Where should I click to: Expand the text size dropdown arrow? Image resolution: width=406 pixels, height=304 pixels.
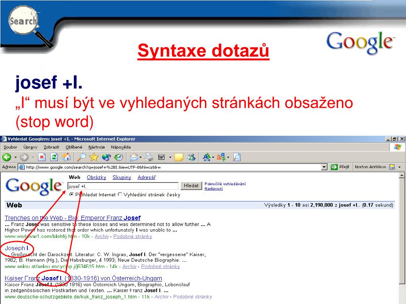[x=213, y=157]
